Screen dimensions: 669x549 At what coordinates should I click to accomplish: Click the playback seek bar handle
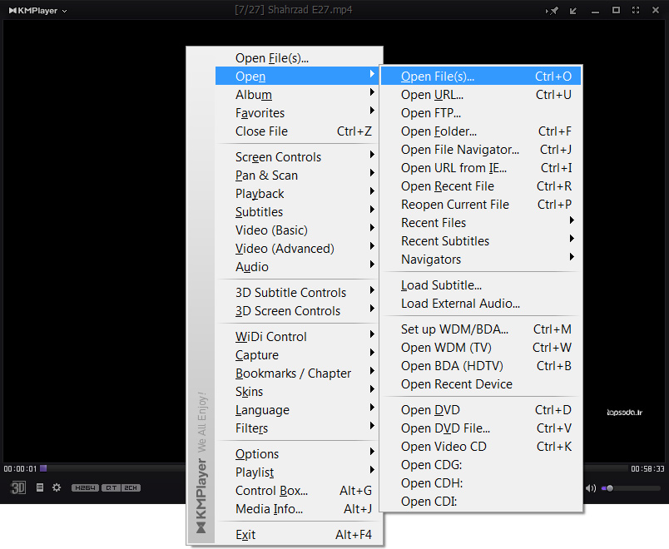coord(43,468)
